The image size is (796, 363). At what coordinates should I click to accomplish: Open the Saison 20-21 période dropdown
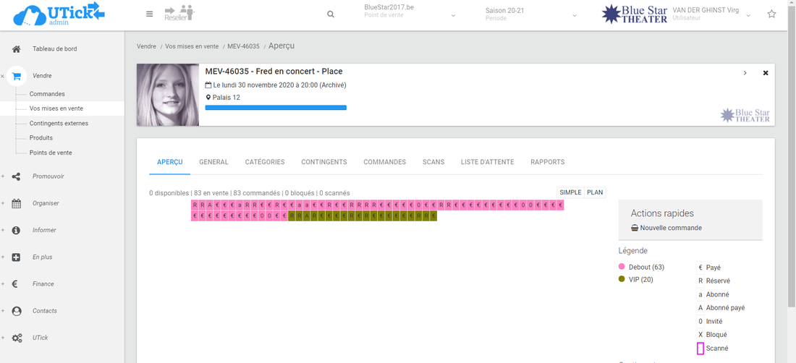click(x=531, y=12)
